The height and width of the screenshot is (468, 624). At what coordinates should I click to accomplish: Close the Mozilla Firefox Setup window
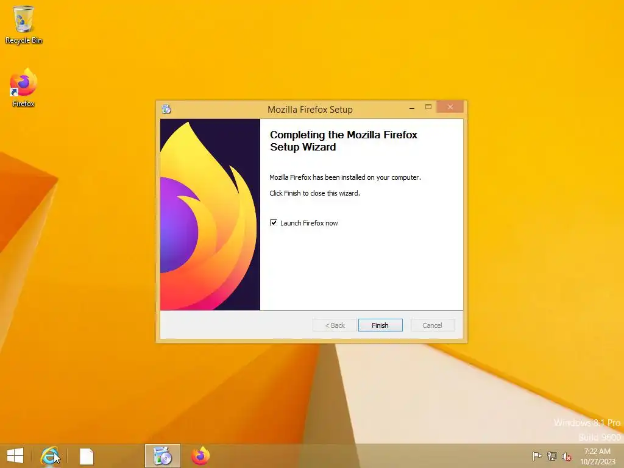point(450,107)
